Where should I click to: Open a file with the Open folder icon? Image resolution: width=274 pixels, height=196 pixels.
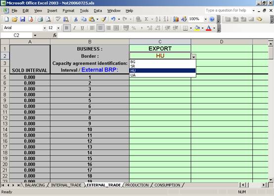click(x=15, y=19)
